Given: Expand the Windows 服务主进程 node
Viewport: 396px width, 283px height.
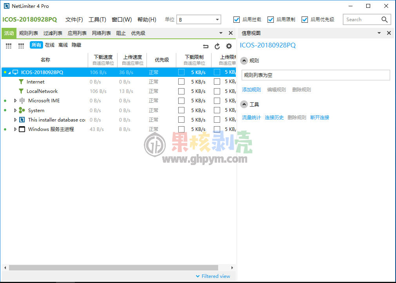Looking at the screenshot, I should pyautogui.click(x=15, y=129).
